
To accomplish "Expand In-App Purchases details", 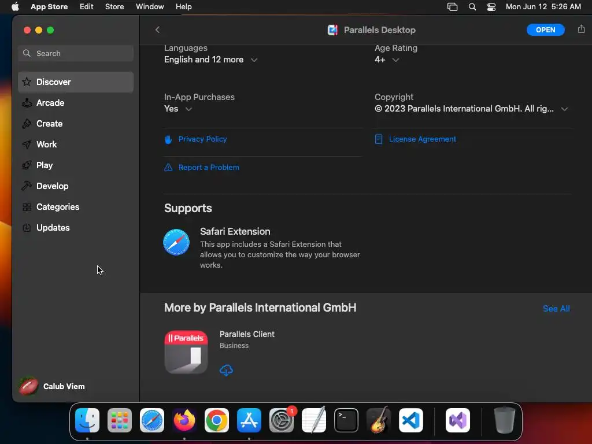I will click(x=188, y=109).
